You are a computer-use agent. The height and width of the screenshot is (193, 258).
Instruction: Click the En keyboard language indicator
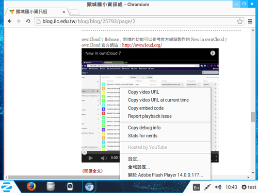pos(196,187)
